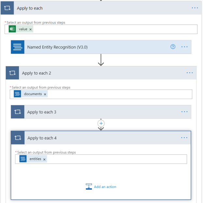Click the Add an action icon

tap(89, 187)
